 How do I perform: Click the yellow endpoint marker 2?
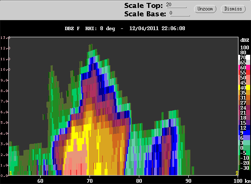tap(237, 173)
